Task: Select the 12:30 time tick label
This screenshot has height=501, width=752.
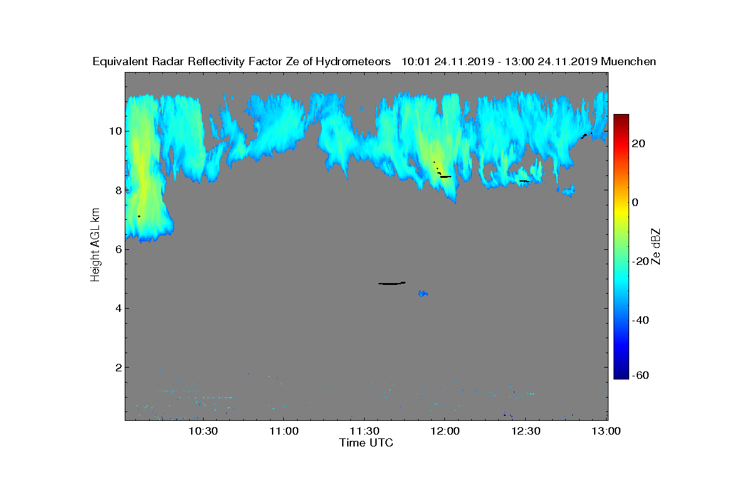Action: tap(526, 431)
